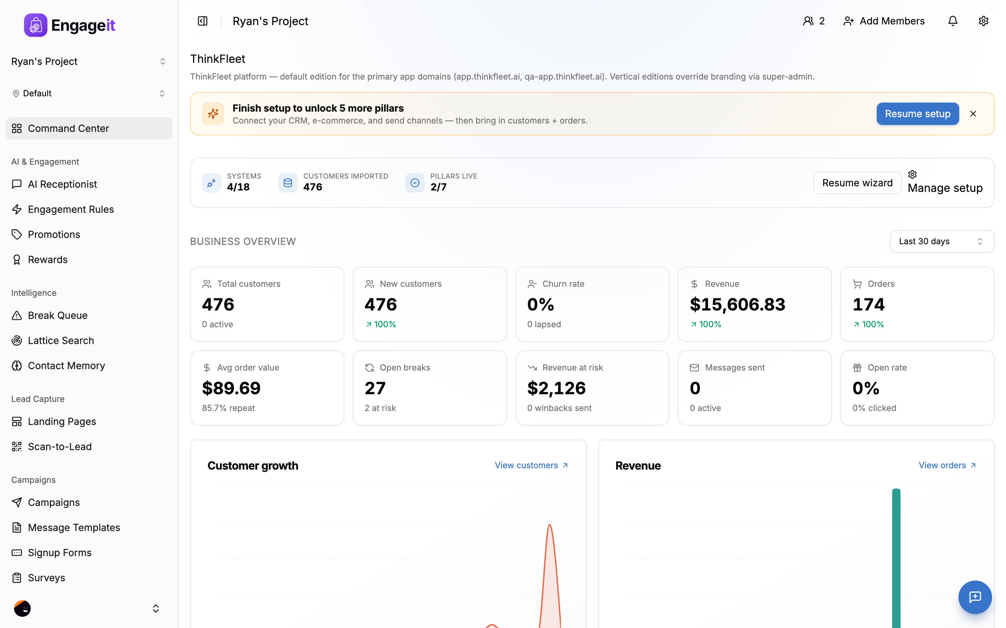Screen dimensions: 1006x628
Task: Click the Pillars Live check icon
Action: pyautogui.click(x=415, y=182)
